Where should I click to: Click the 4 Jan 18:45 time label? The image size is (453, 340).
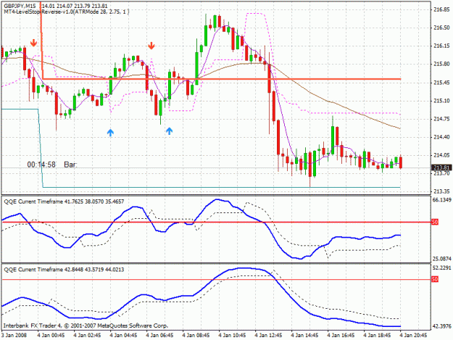pos(377,335)
